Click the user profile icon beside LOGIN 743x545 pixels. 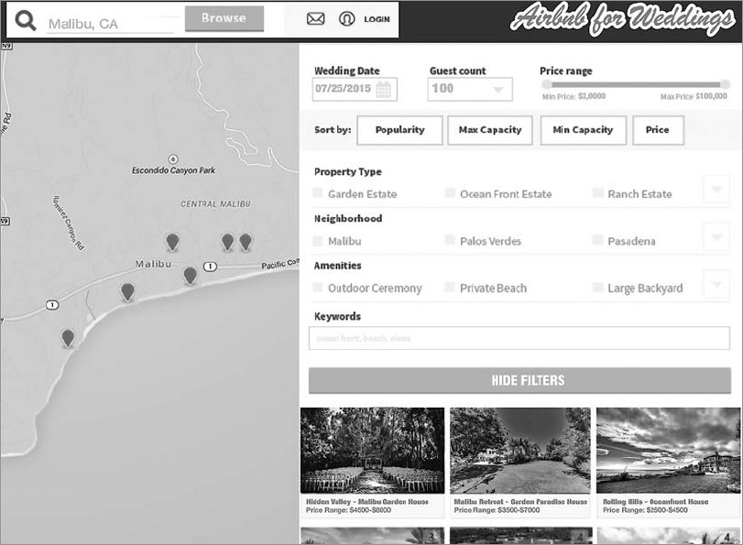tap(347, 19)
